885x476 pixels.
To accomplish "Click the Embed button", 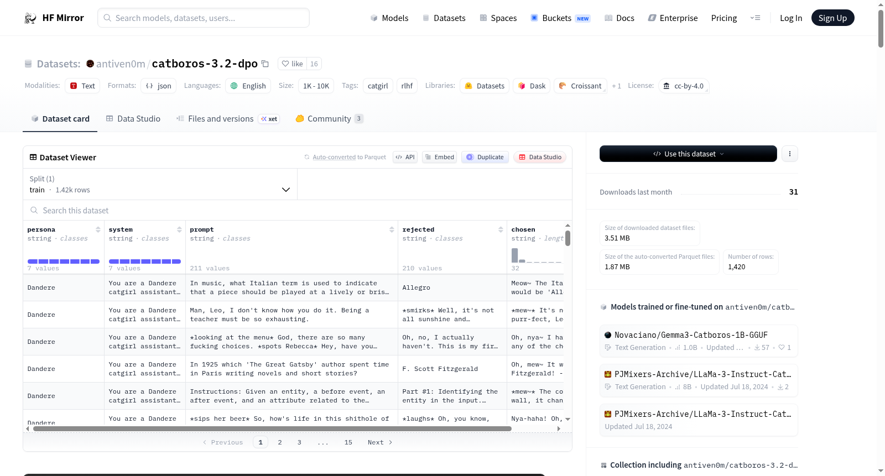I will 439,157.
